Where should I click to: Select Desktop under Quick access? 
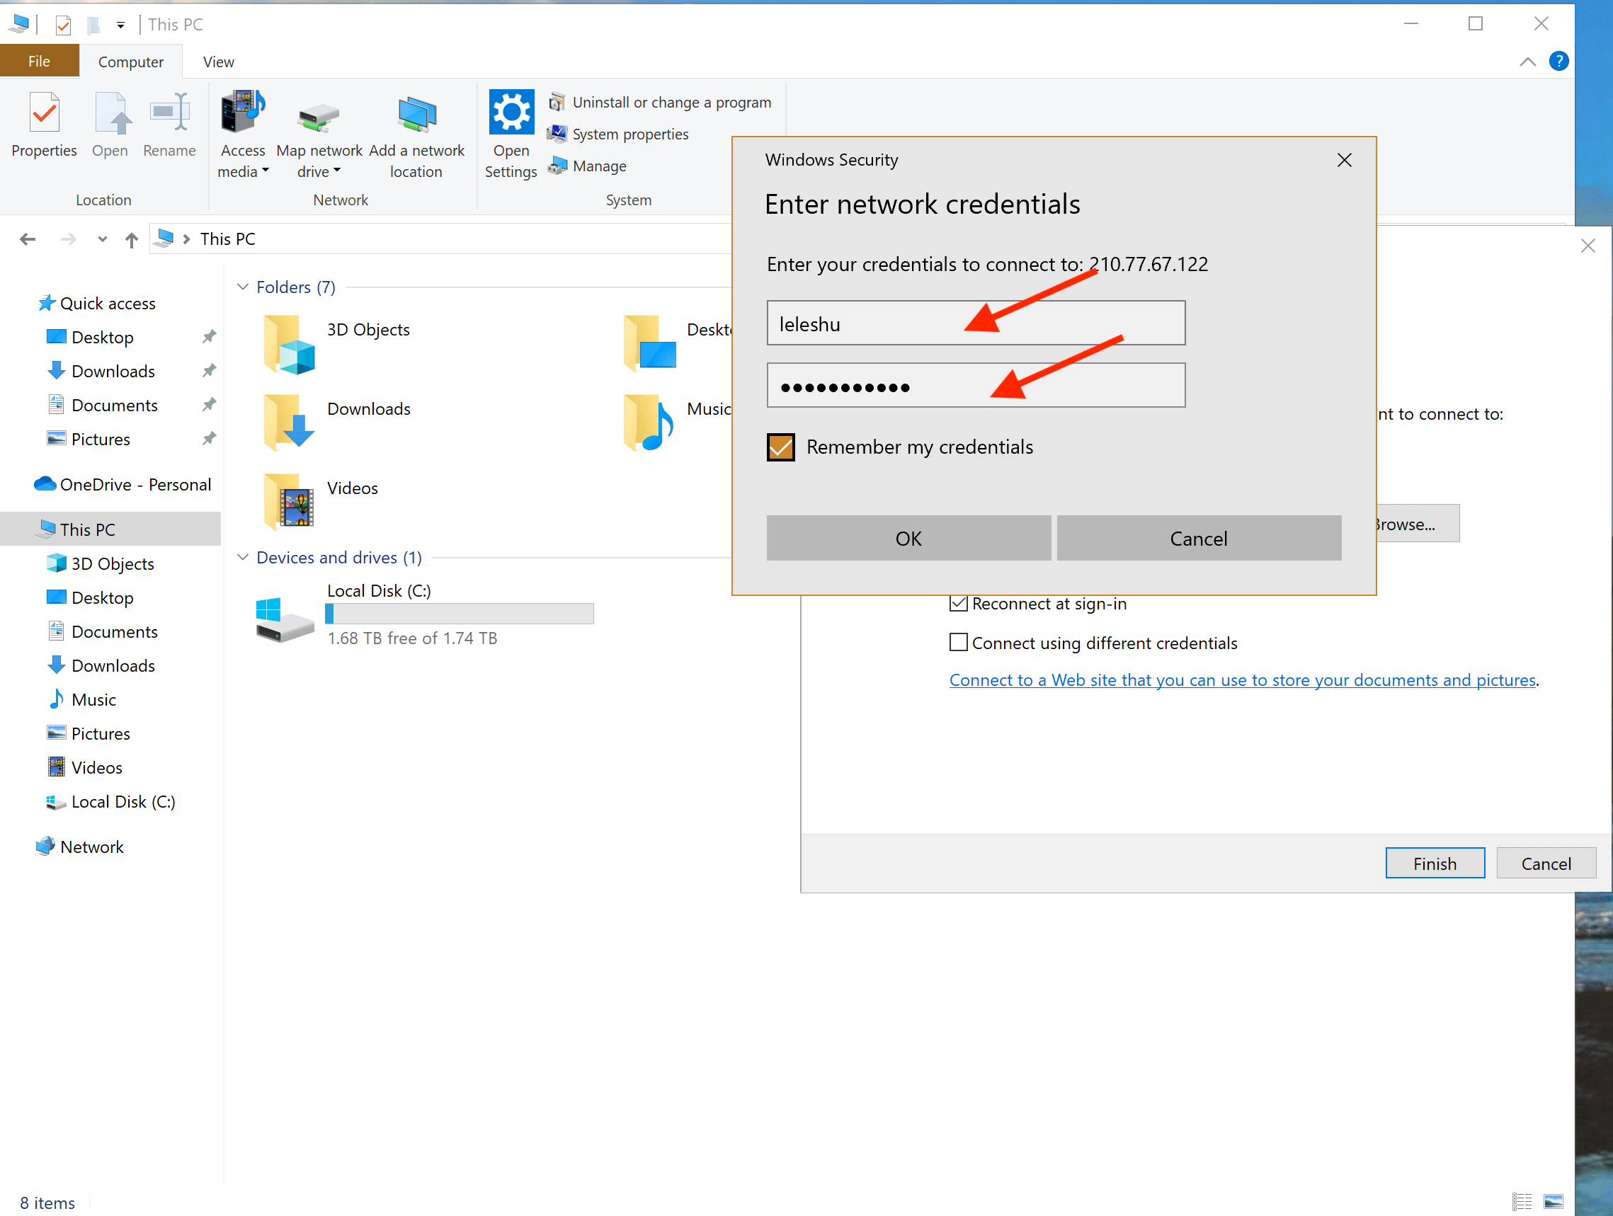coord(102,338)
